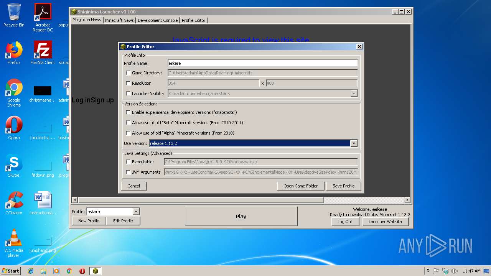Click the JVM Arguments text field

tap(261, 172)
